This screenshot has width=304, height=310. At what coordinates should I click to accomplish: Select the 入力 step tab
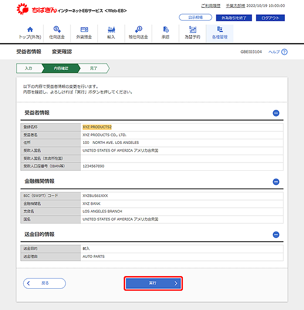(29, 68)
